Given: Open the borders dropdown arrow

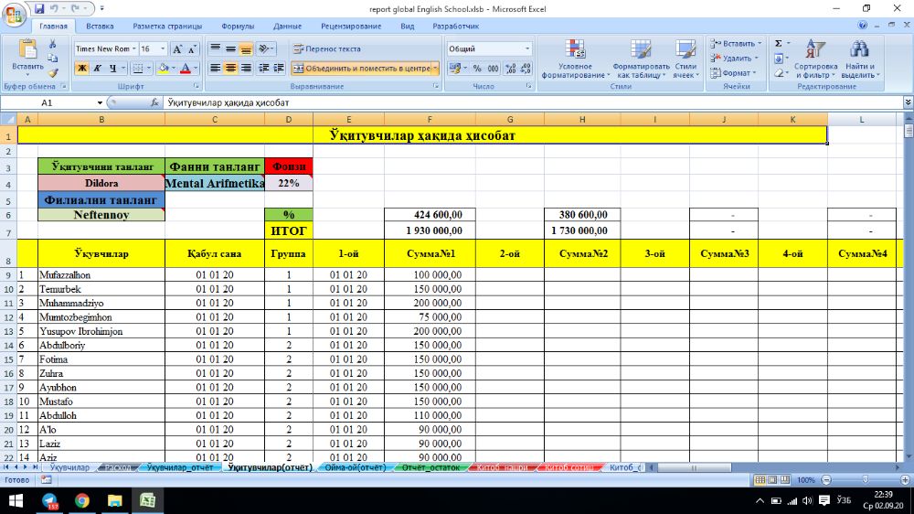Looking at the screenshot, I should [148, 69].
